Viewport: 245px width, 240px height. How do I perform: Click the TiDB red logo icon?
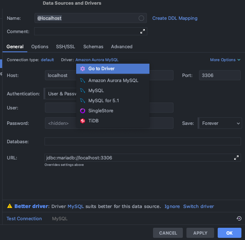tap(83, 121)
